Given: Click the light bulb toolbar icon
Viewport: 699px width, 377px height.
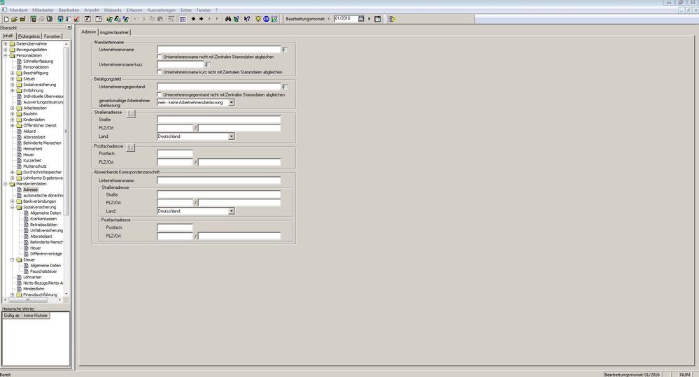Looking at the screenshot, I should (257, 18).
